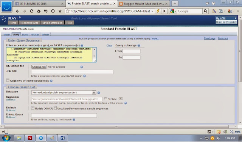Click the Register link

point(231,22)
